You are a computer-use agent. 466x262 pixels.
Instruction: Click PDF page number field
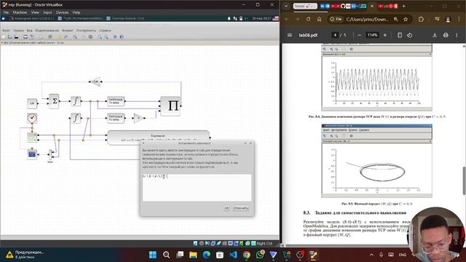[x=335, y=35]
